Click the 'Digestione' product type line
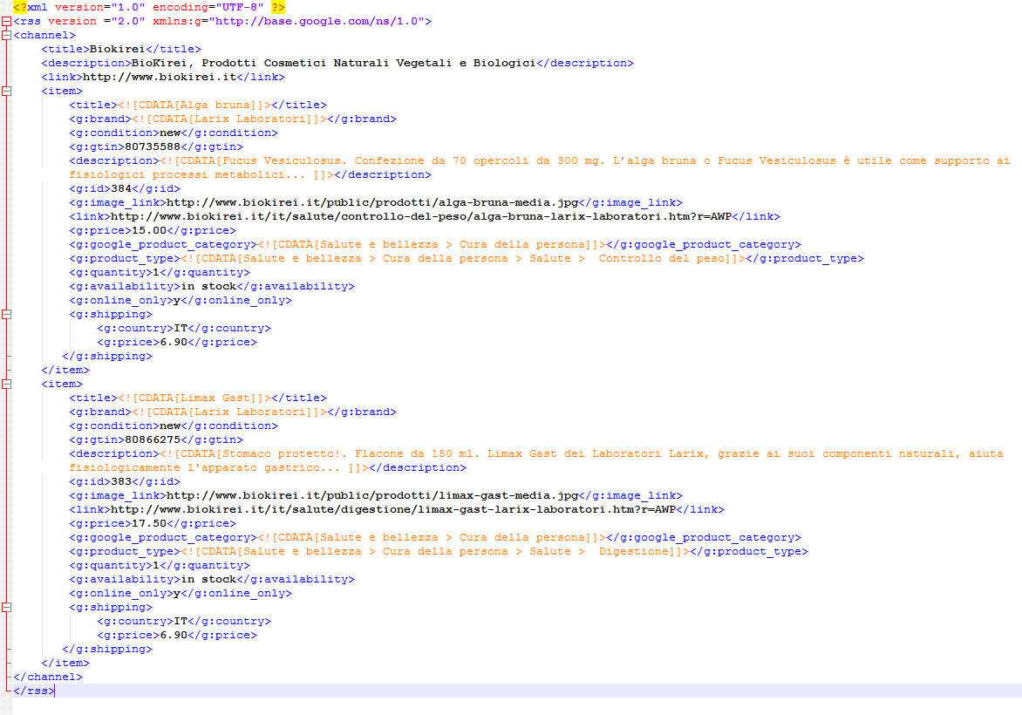 [438, 551]
